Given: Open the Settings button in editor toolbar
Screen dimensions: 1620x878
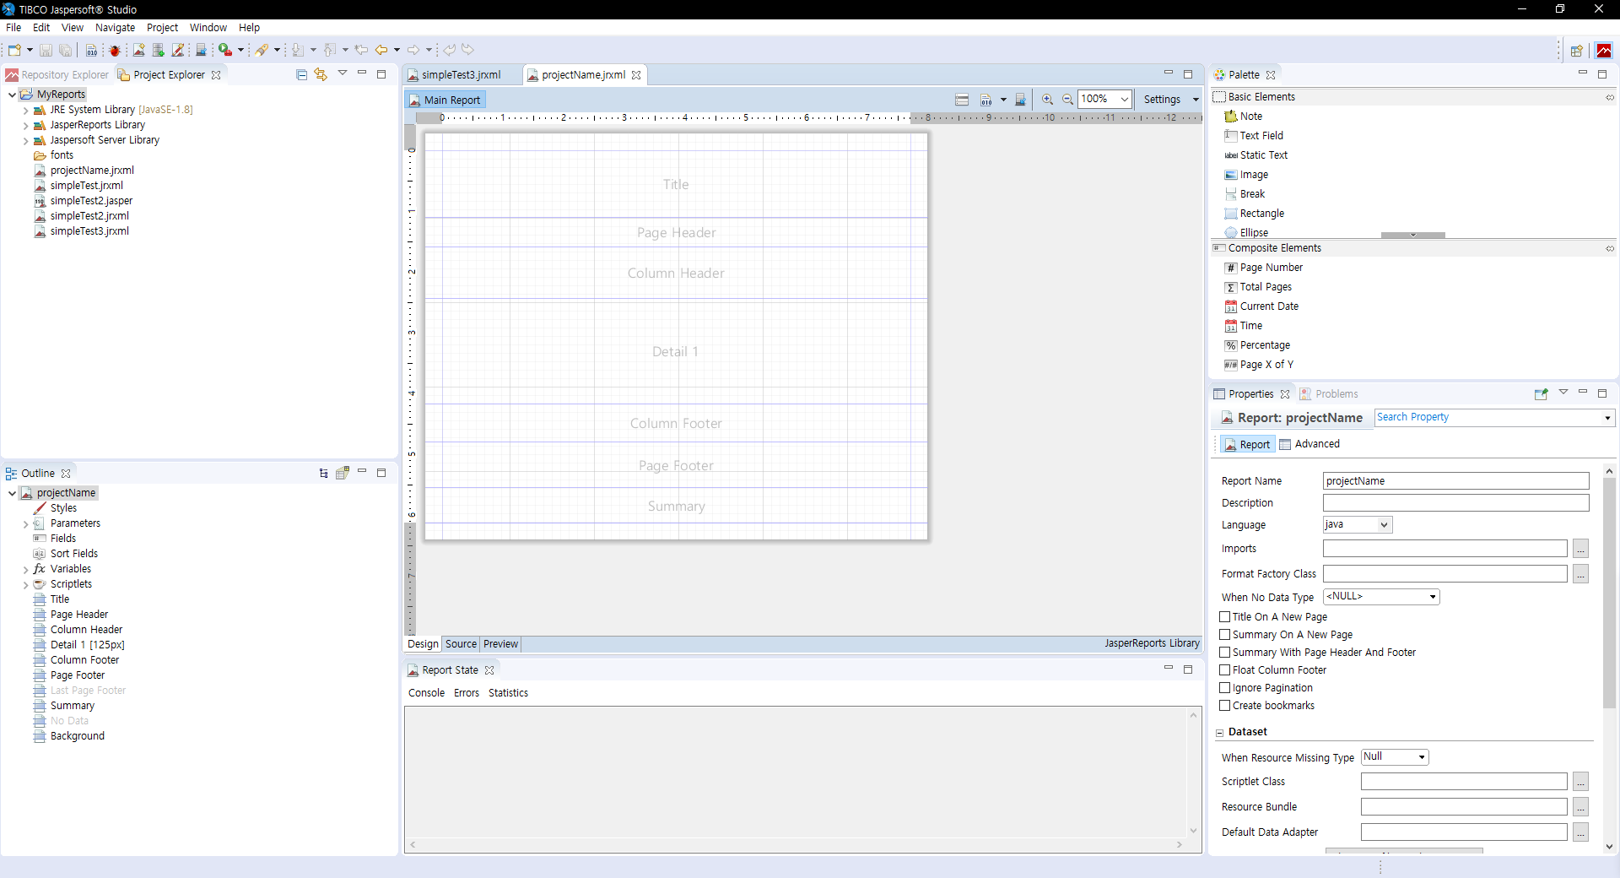Looking at the screenshot, I should click(x=1162, y=100).
